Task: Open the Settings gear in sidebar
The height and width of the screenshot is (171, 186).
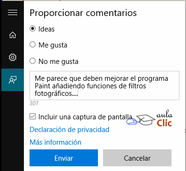Action: 13,57
